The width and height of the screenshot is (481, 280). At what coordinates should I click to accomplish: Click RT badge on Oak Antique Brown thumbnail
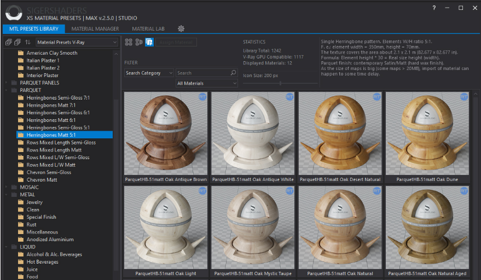point(202,97)
